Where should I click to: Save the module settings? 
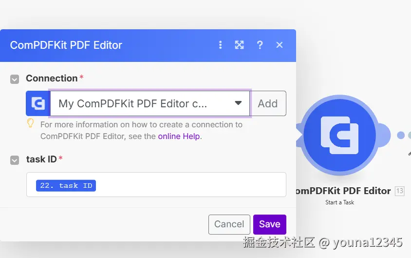pyautogui.click(x=270, y=224)
